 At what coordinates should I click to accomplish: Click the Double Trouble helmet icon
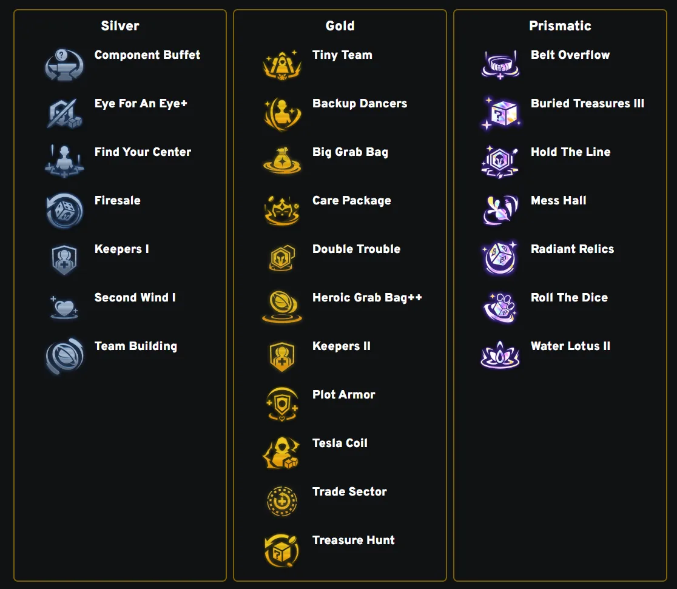pyautogui.click(x=282, y=258)
